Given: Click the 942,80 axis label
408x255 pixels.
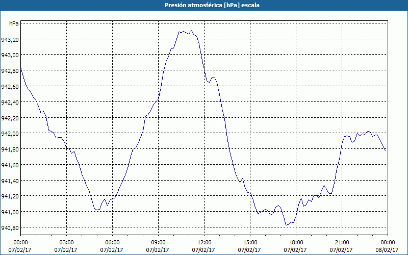Looking at the screenshot, I should pyautogui.click(x=10, y=71).
